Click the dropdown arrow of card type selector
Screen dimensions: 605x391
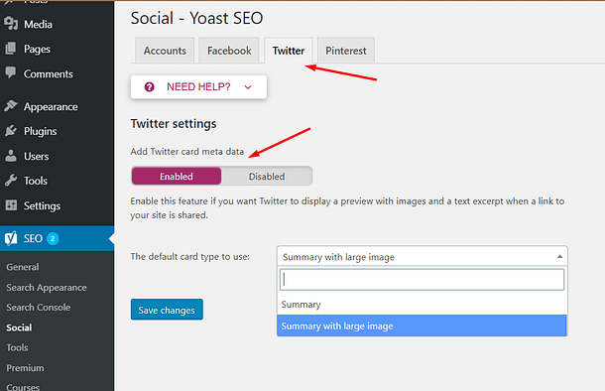coord(559,256)
